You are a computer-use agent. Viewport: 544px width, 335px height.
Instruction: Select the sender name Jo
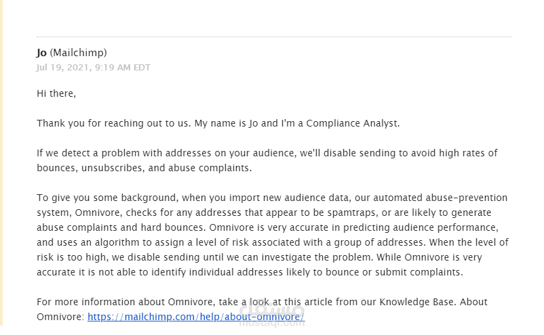41,53
